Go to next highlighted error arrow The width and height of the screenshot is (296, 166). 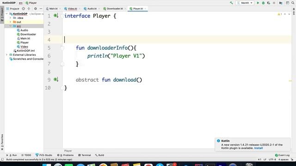pyautogui.click(x=289, y=14)
